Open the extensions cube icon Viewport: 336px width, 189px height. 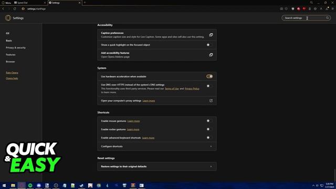coord(315,9)
